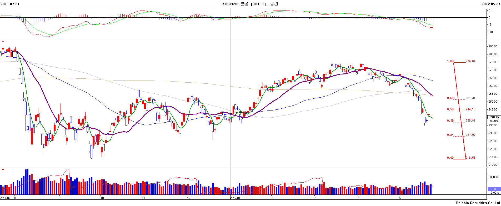The width and height of the screenshot is (501, 206).
Task: Click the 285.00 price axis label
Action: click(493, 47)
